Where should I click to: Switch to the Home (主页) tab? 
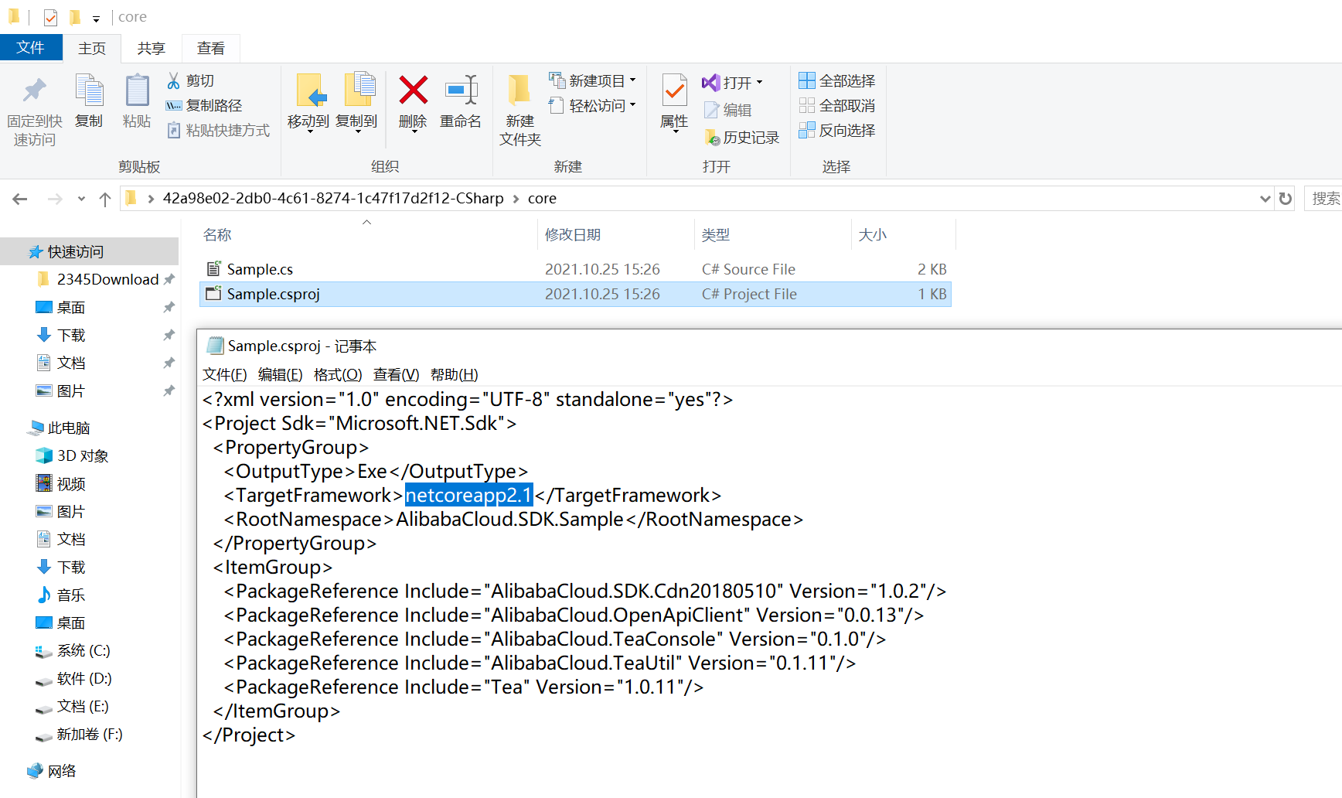pyautogui.click(x=92, y=48)
